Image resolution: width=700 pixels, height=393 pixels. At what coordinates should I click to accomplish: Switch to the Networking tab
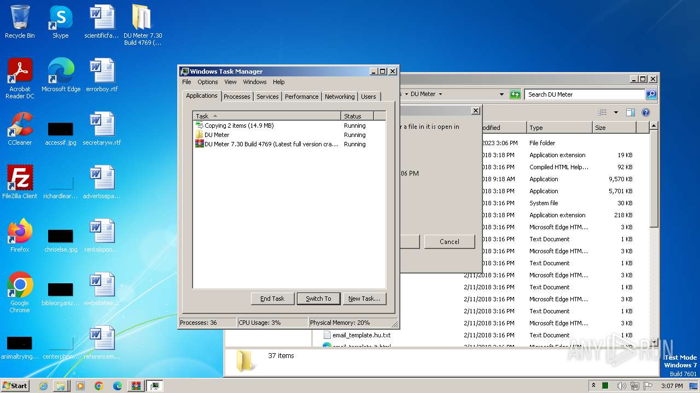tap(340, 97)
